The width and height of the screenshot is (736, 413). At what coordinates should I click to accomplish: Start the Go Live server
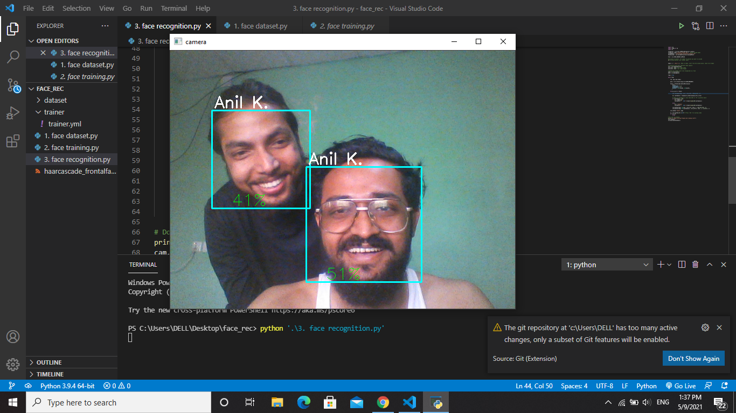pos(681,386)
